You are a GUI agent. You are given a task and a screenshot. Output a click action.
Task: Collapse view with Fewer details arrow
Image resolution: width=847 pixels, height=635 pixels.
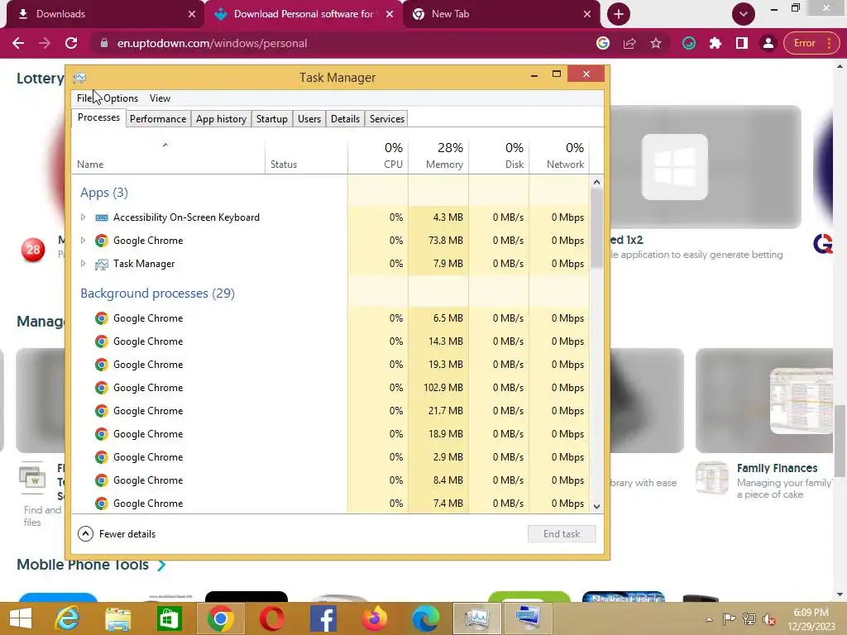coord(85,534)
